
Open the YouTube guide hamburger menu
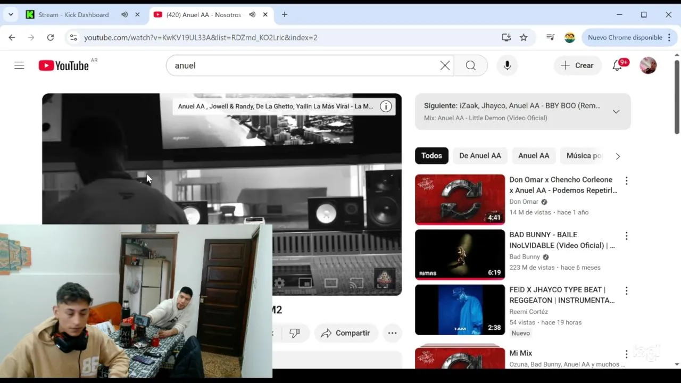(x=19, y=65)
